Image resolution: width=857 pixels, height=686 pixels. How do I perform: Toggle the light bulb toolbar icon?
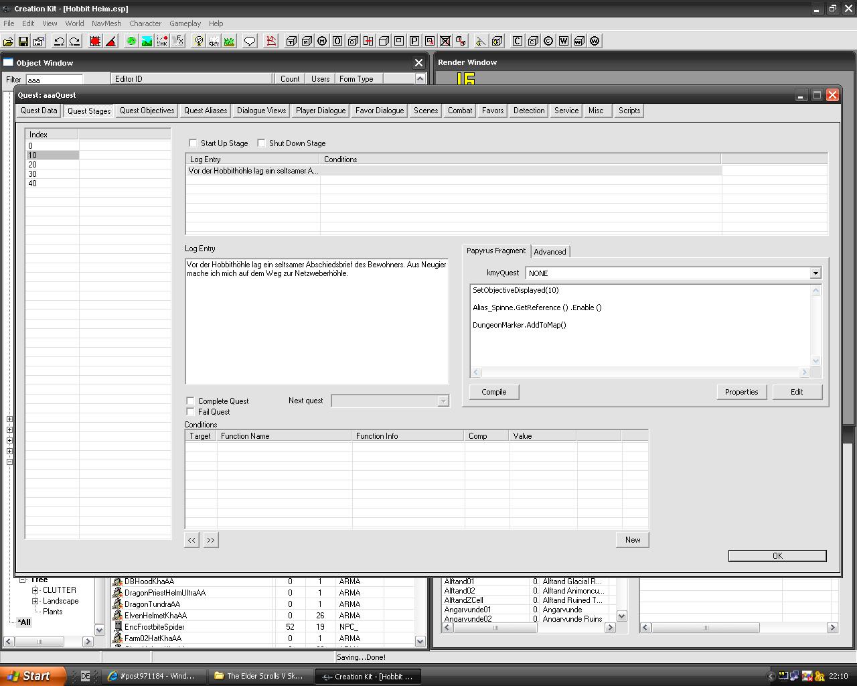(199, 42)
